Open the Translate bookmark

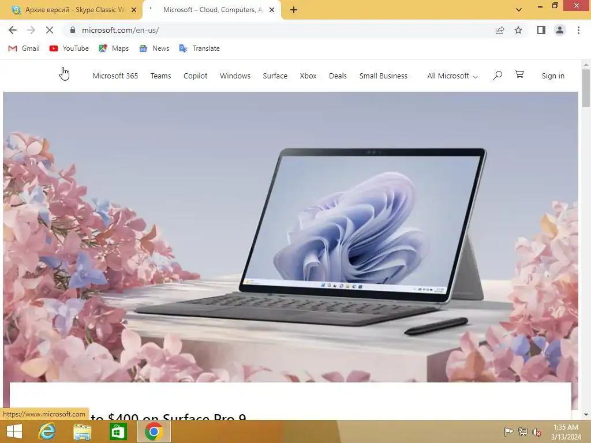[199, 48]
